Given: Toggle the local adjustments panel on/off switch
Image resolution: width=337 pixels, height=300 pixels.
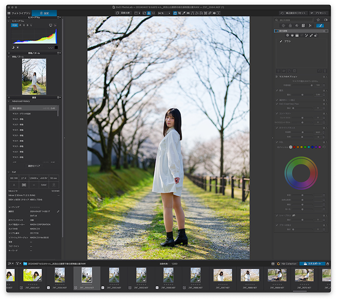Looking at the screenshot, I should 276,31.
